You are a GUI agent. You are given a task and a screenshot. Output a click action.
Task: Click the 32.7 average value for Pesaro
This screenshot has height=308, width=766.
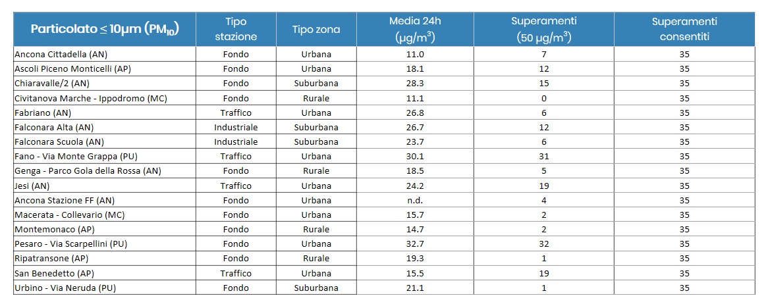coord(415,244)
